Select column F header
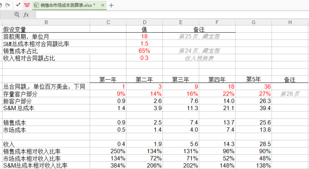Screen dimensions: 309x169 [x=217, y=22]
